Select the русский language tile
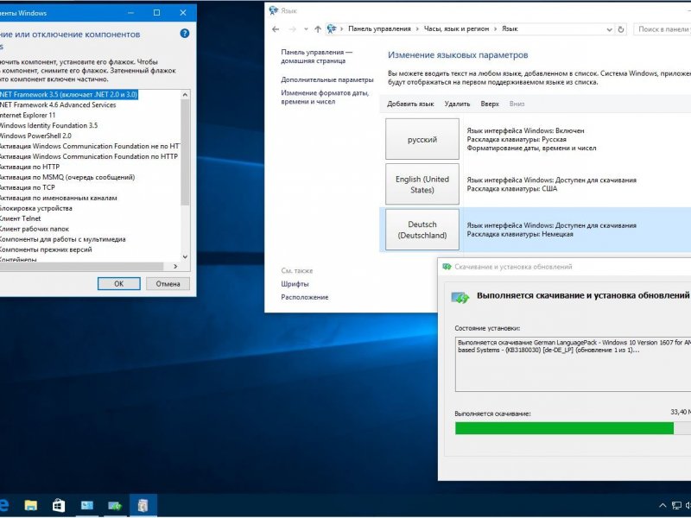This screenshot has height=518, width=691. click(422, 139)
